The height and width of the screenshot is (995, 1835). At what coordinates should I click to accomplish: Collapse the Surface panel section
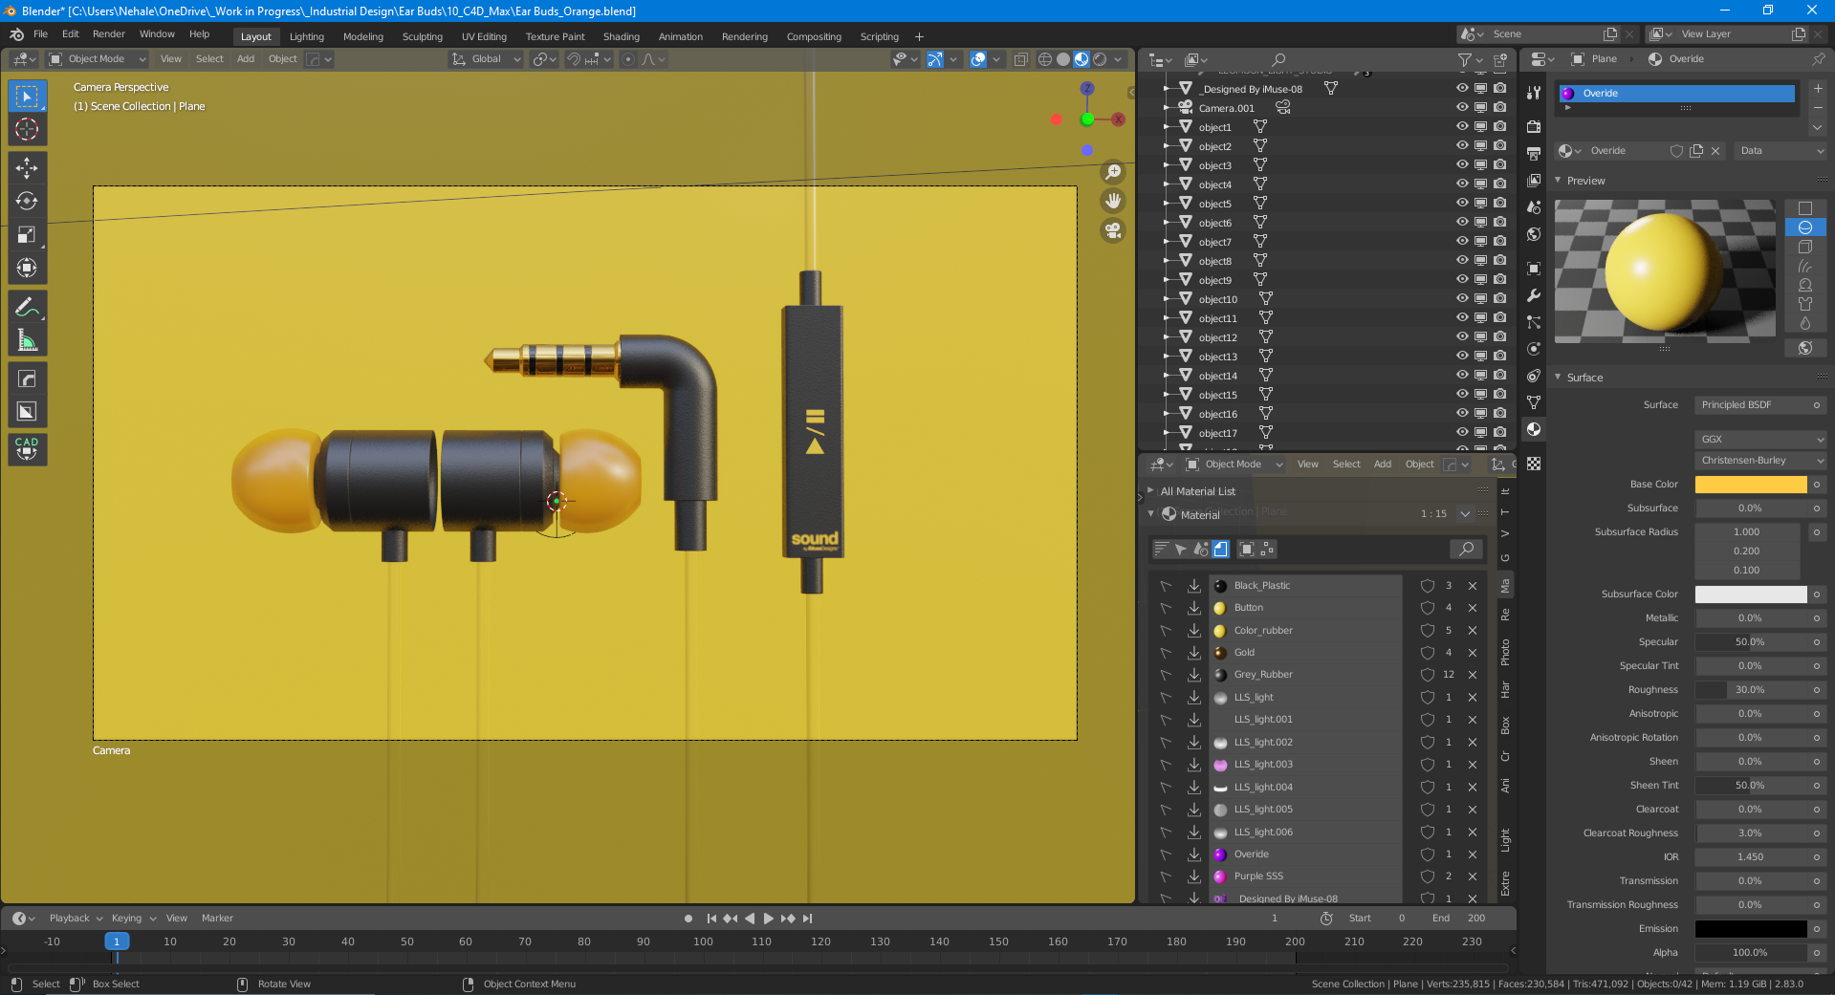pos(1584,378)
